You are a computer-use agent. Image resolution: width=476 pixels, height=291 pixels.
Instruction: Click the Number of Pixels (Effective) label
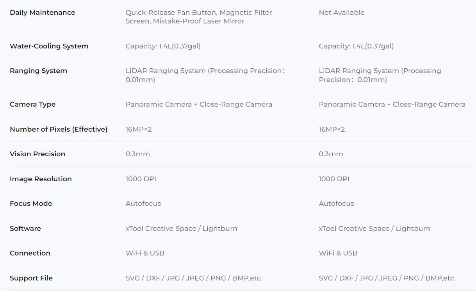coord(58,129)
